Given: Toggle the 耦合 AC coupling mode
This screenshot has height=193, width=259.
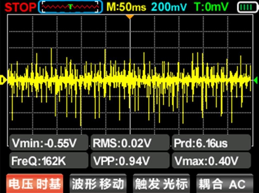Looking at the screenshot, I should tap(223, 184).
